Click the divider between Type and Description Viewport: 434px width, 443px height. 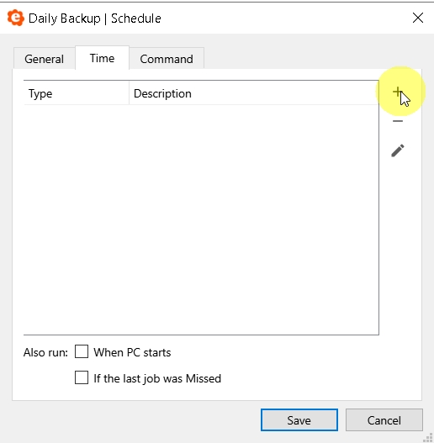[x=129, y=93]
